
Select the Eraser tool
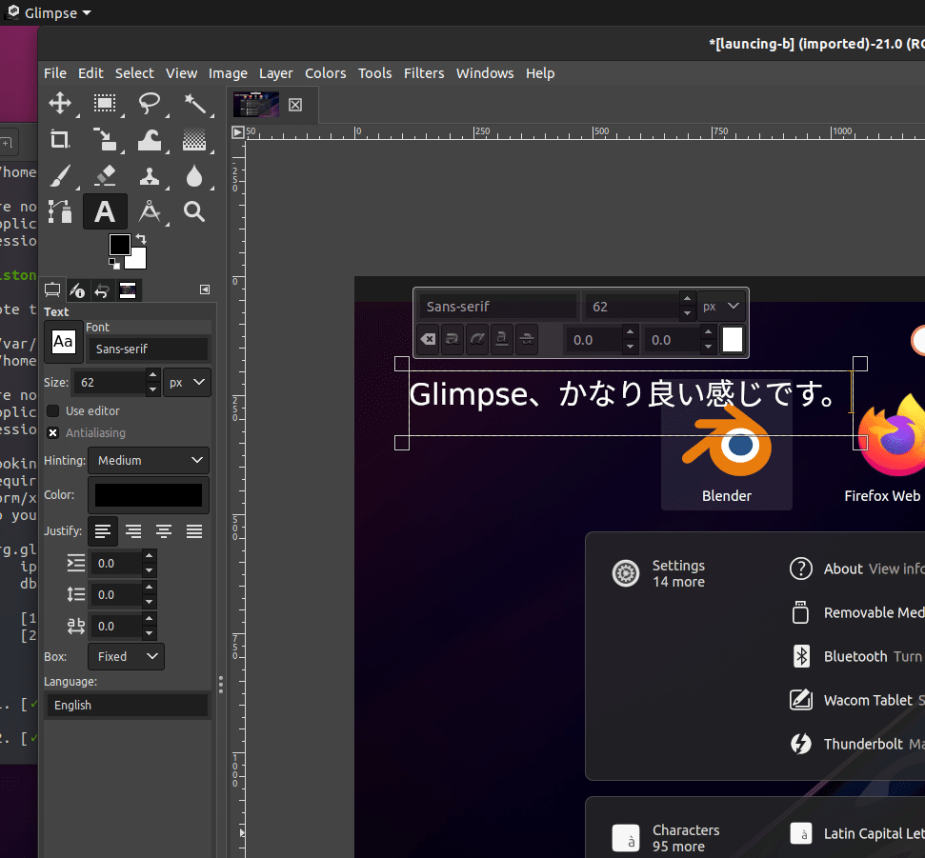[x=105, y=174]
